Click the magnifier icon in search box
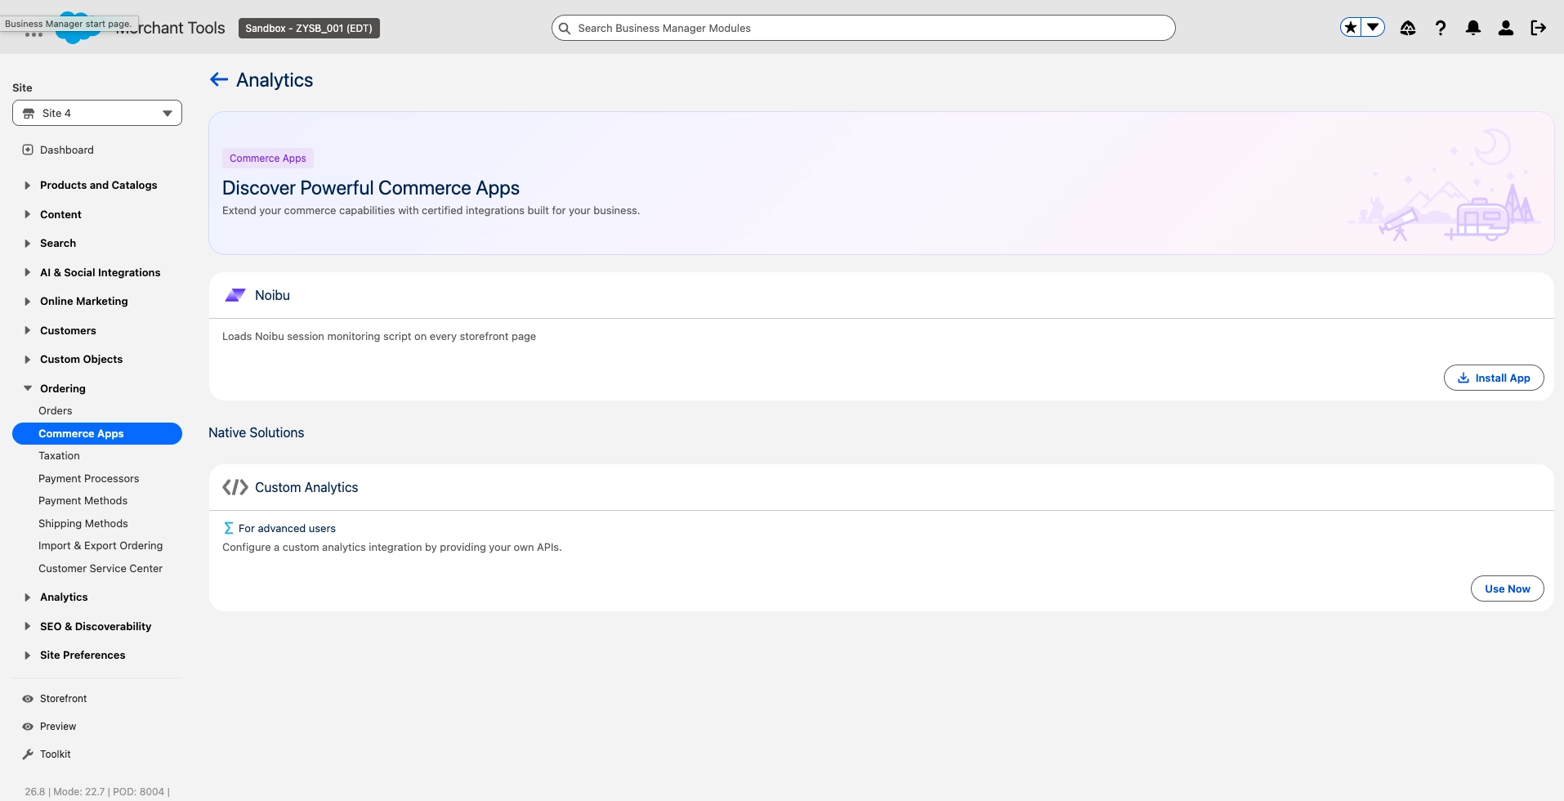 (565, 28)
